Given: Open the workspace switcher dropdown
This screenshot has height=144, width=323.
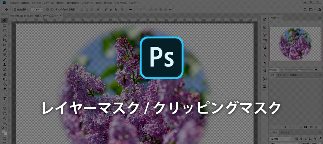Looking at the screenshot, I should (311, 9).
